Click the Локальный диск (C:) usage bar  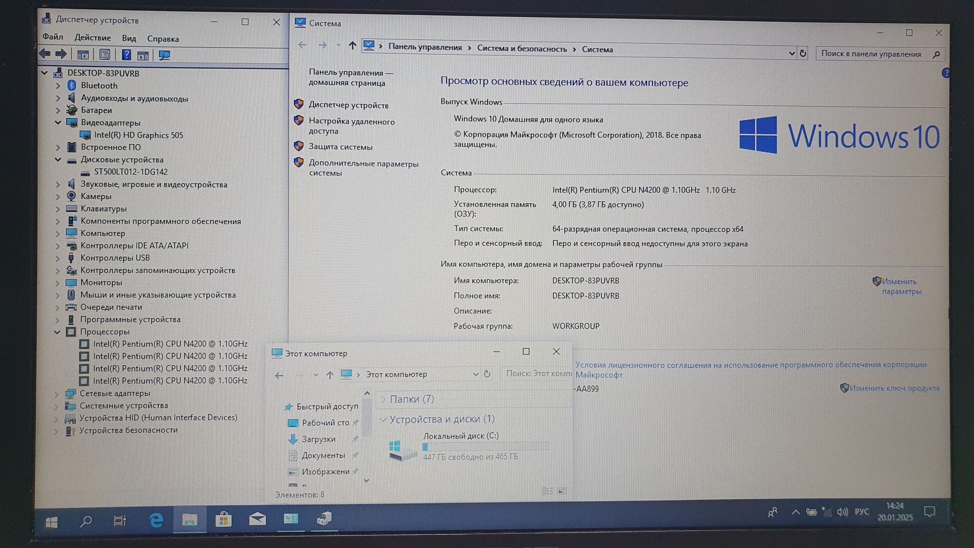(485, 446)
